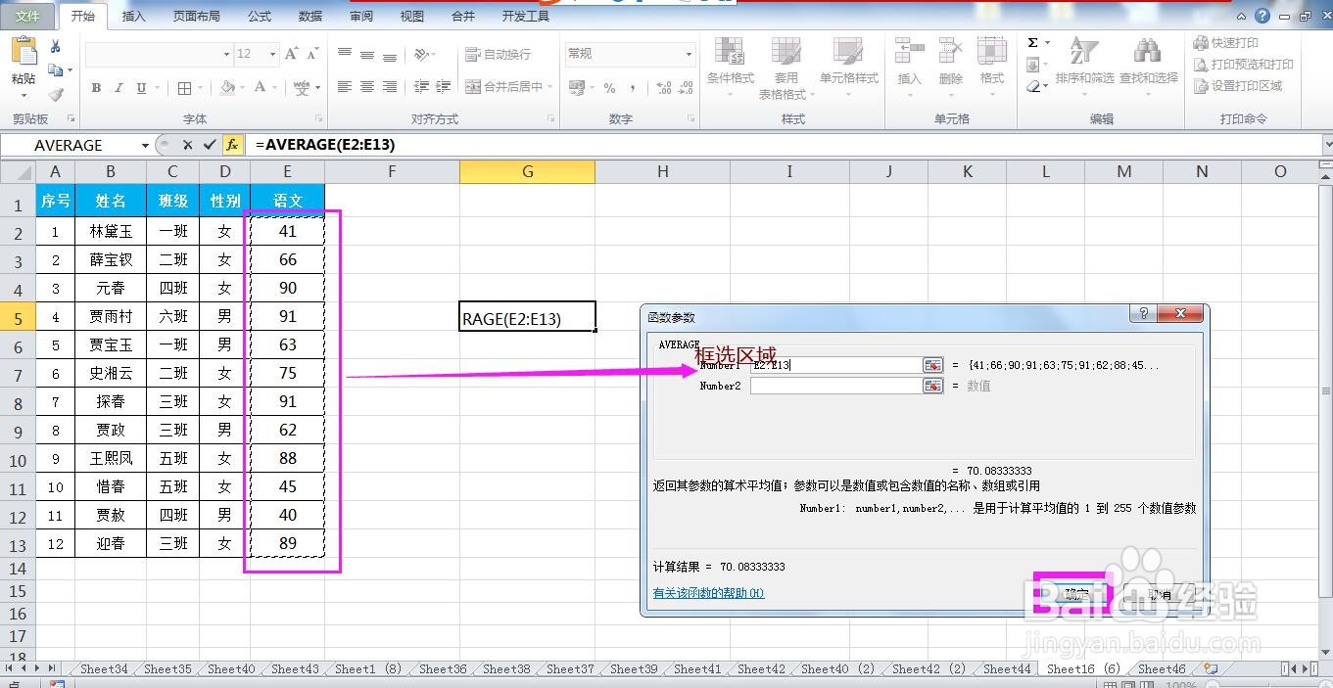Screen dimensions: 1333x688
Task: Open the Name Box dropdown arrow
Action: point(145,145)
